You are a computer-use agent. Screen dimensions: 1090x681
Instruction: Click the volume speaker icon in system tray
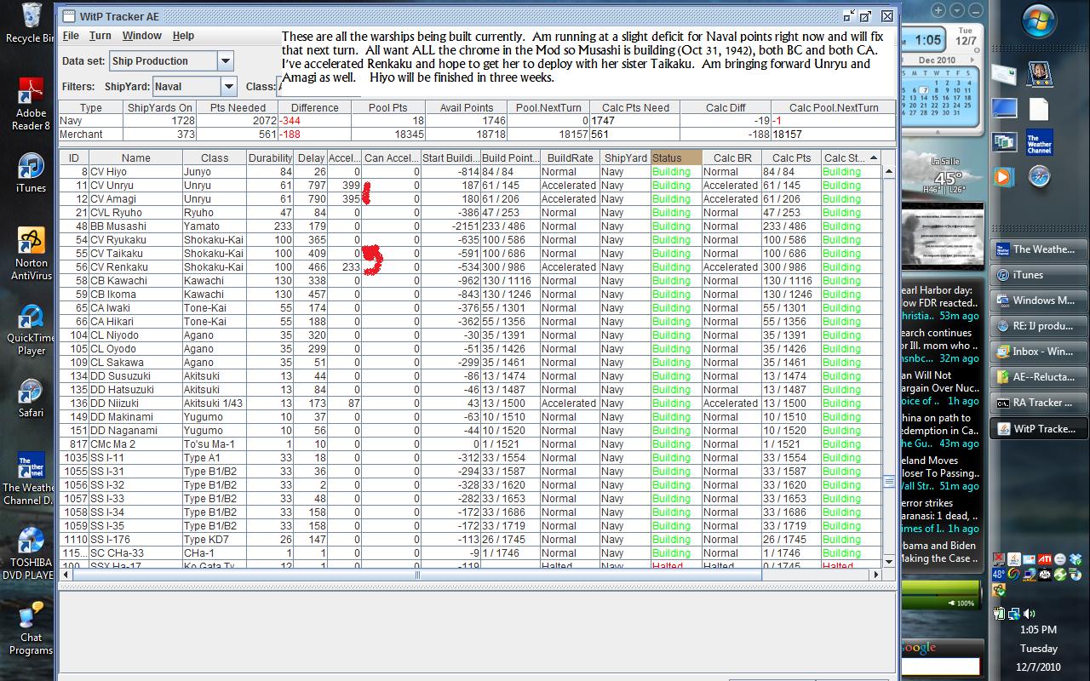coord(1030,614)
